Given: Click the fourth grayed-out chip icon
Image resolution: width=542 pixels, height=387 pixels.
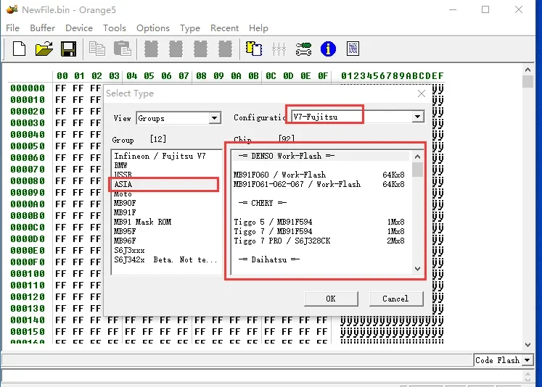Looking at the screenshot, I should click(225, 49).
